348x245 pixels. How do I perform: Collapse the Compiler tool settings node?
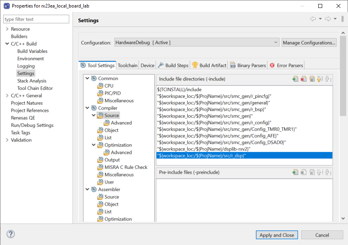point(87,108)
